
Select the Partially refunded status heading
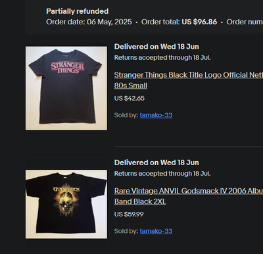(x=78, y=11)
